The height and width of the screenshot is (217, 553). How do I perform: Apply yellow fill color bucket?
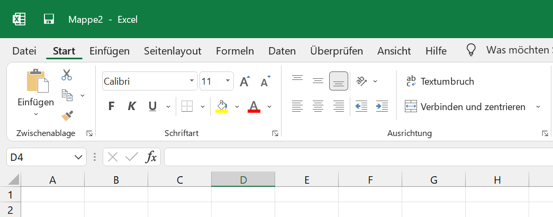pyautogui.click(x=222, y=106)
